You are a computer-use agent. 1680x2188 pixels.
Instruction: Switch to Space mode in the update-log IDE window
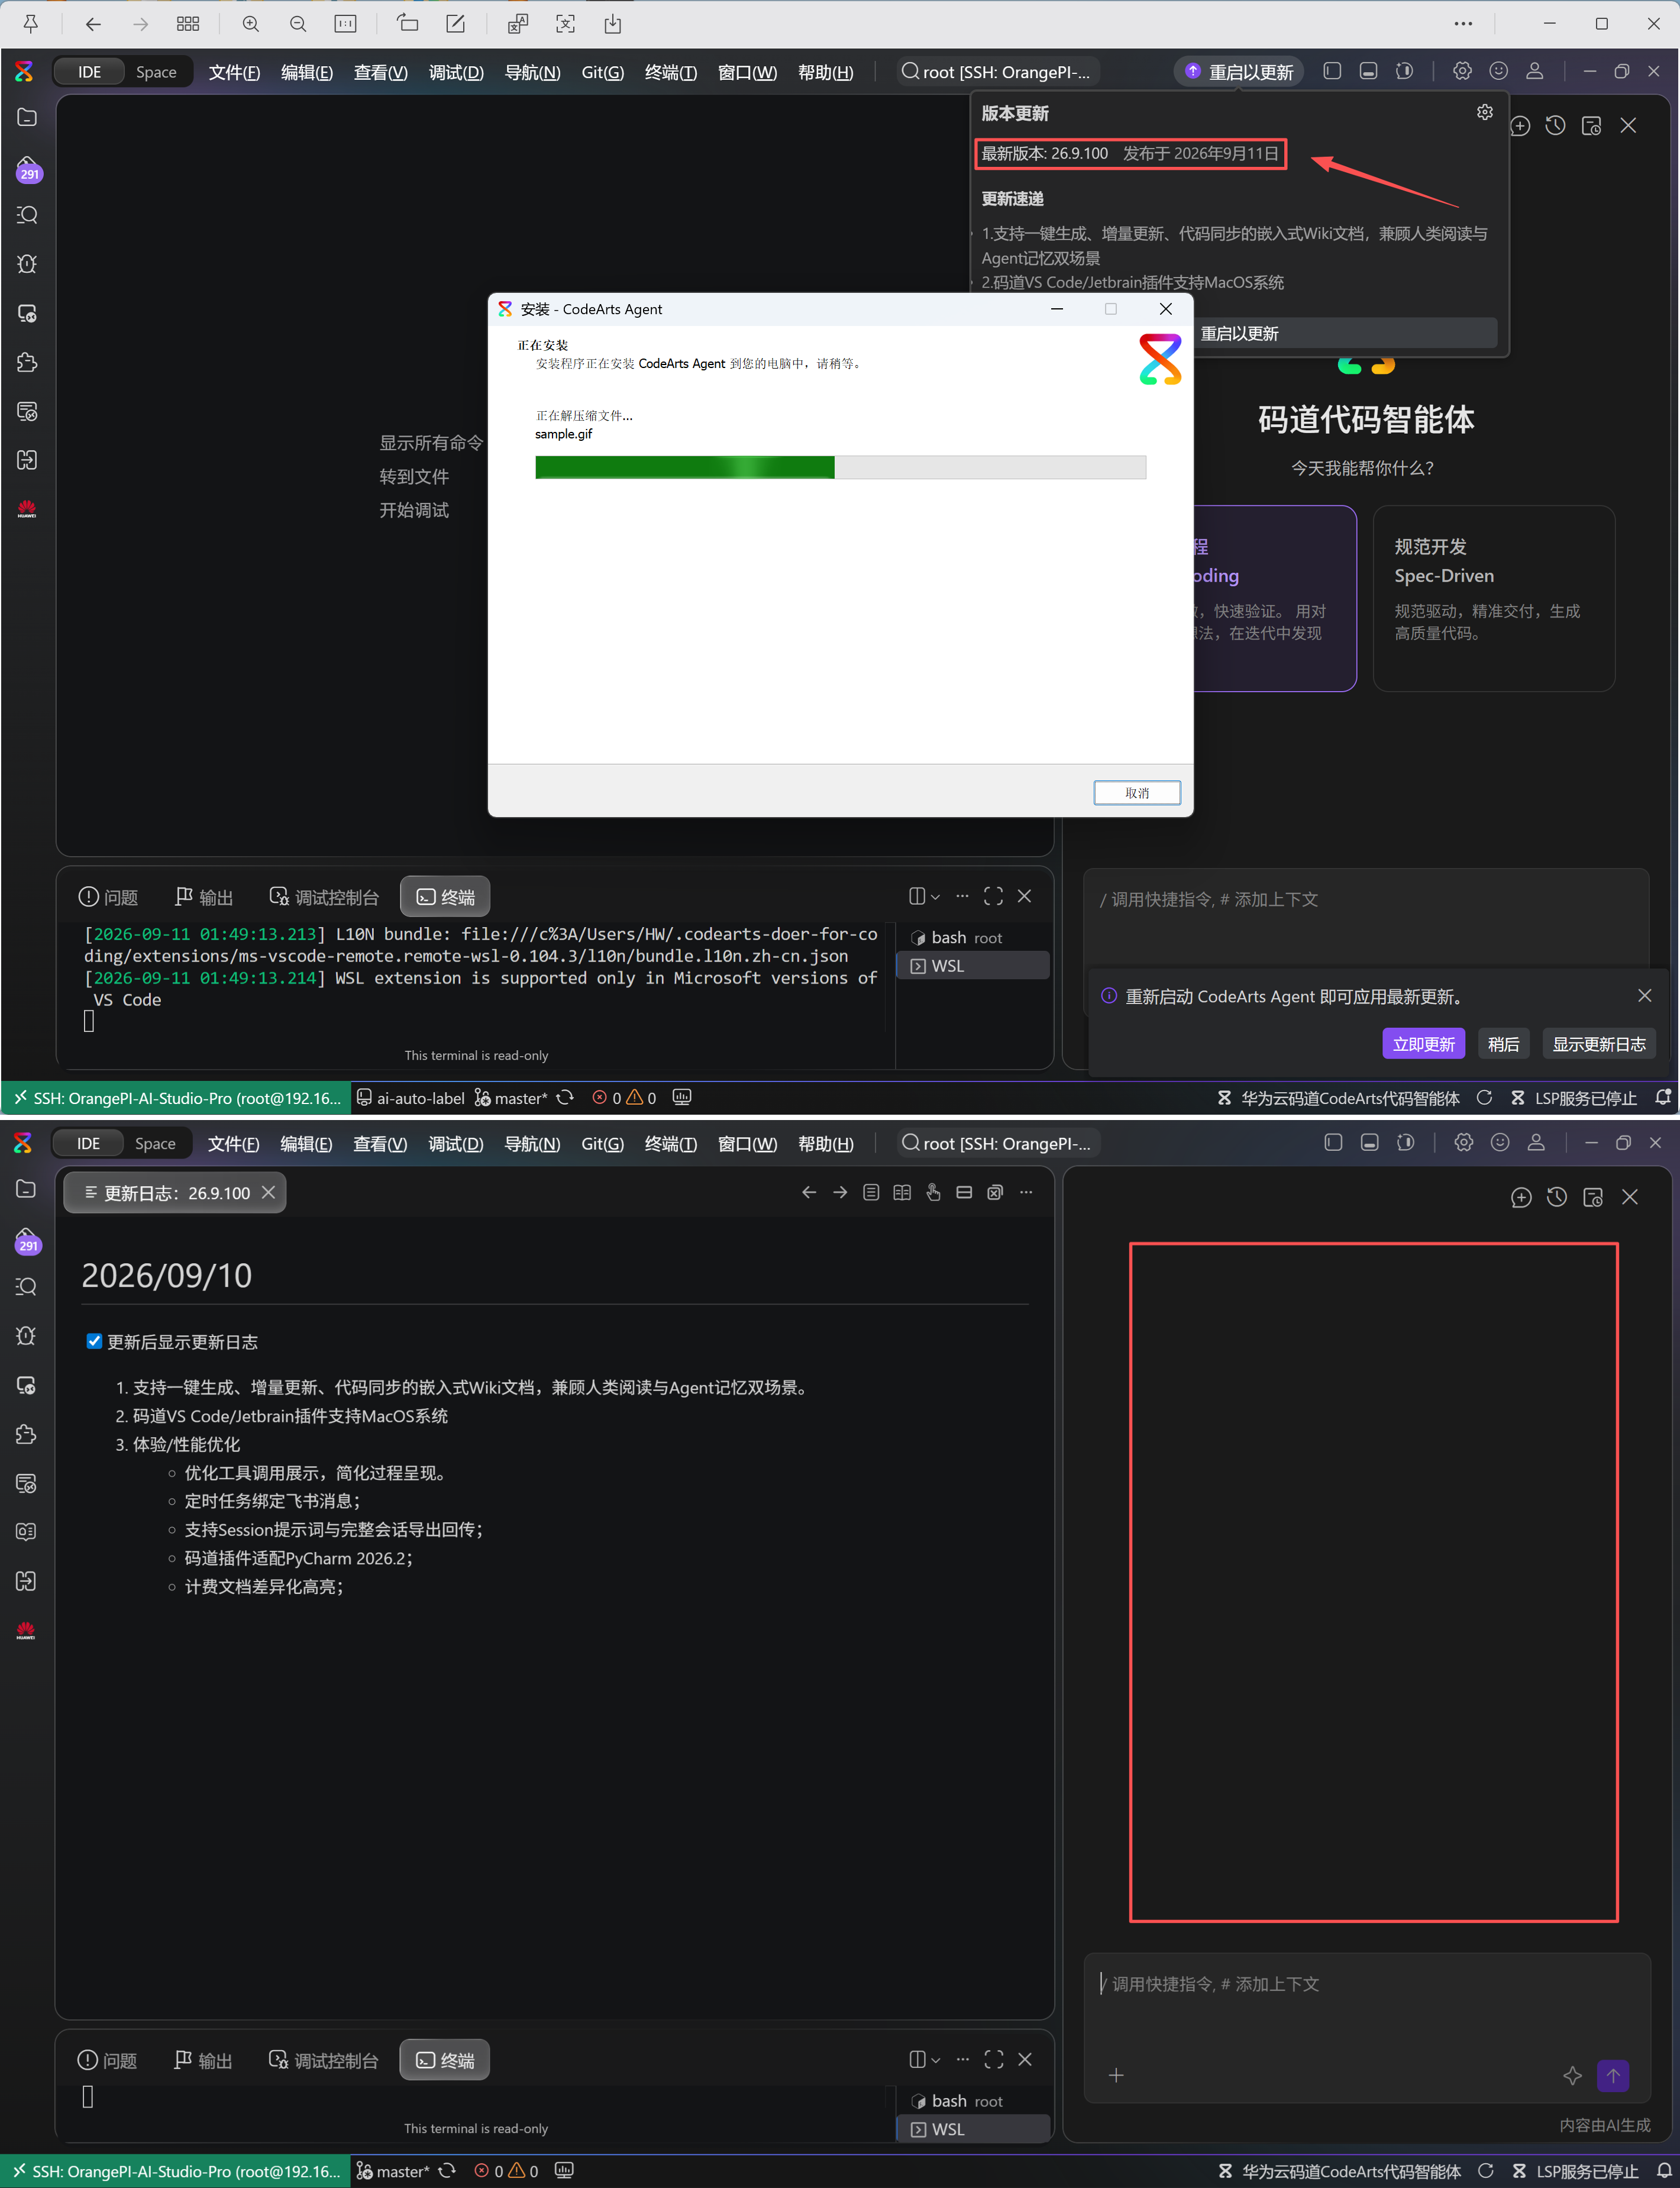pyautogui.click(x=155, y=1143)
